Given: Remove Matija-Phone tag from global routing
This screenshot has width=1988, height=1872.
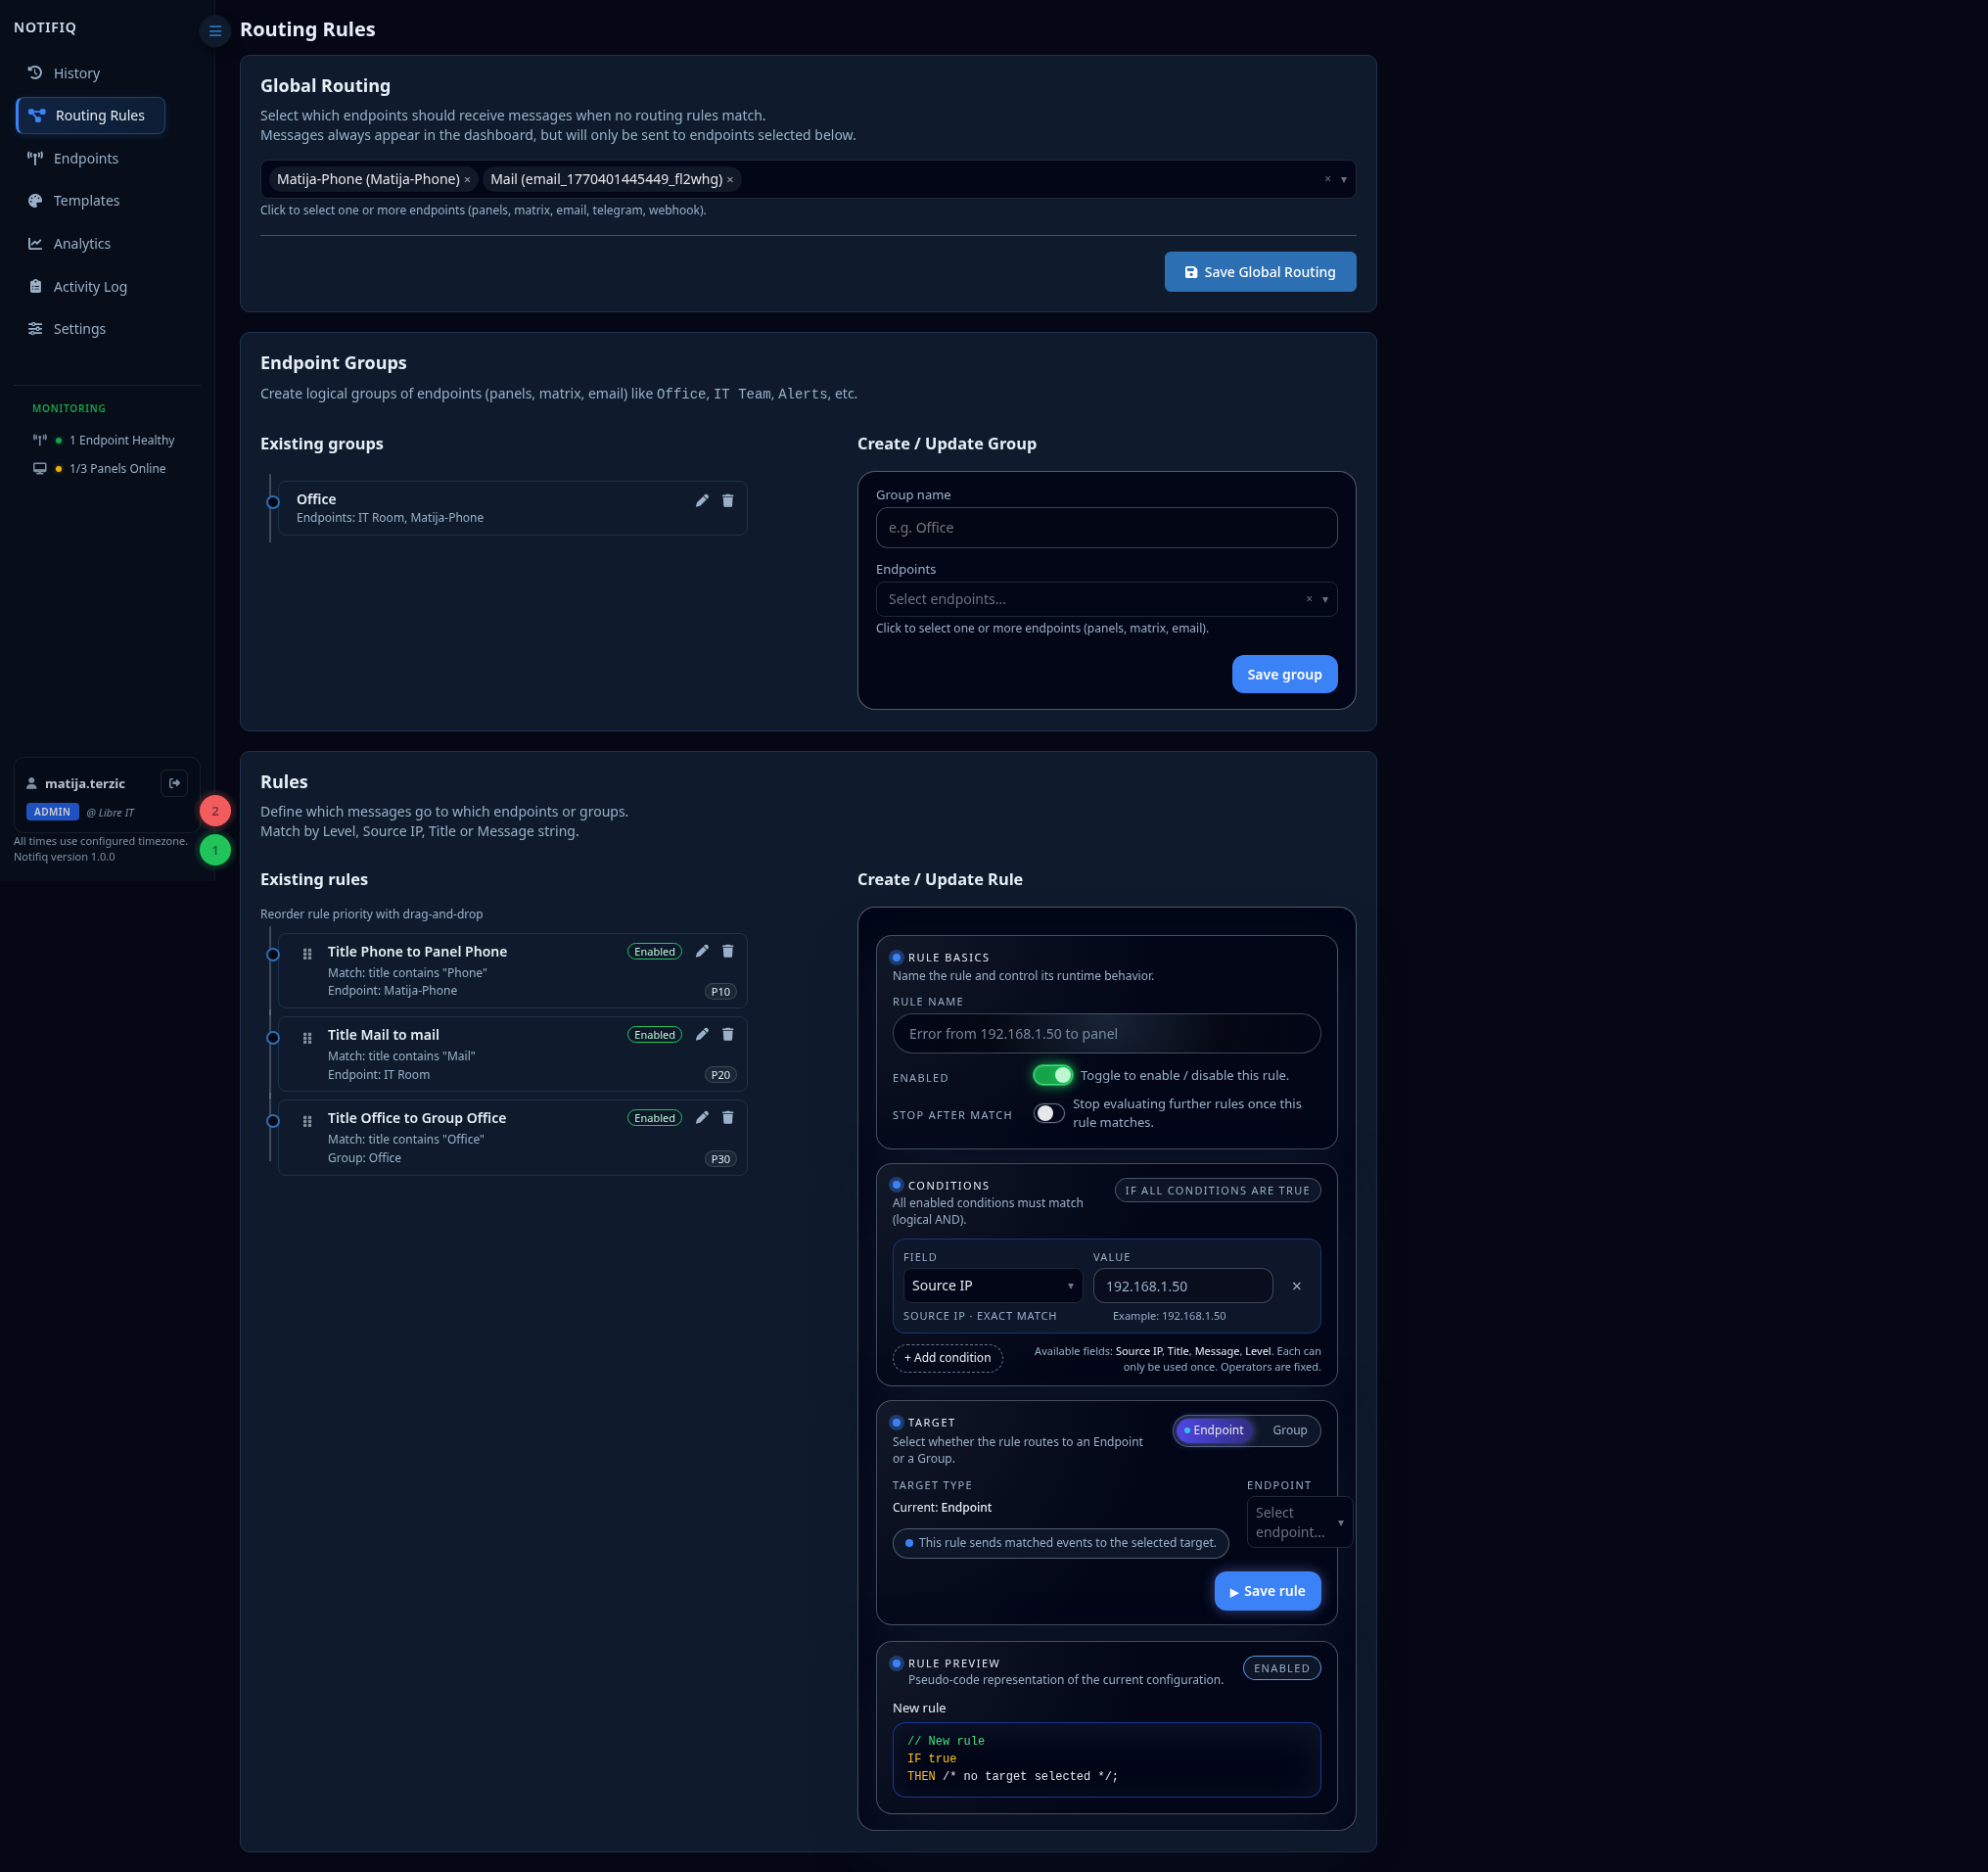Looking at the screenshot, I should point(467,180).
